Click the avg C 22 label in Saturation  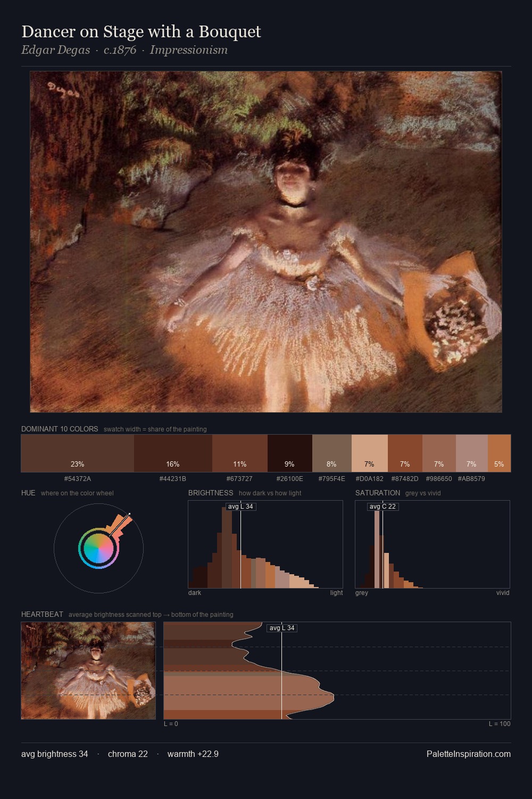tap(383, 507)
